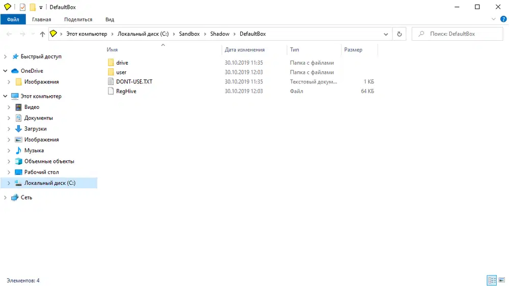Expand the Видео tree node
Screen dimensions: 509x286
tap(9, 107)
